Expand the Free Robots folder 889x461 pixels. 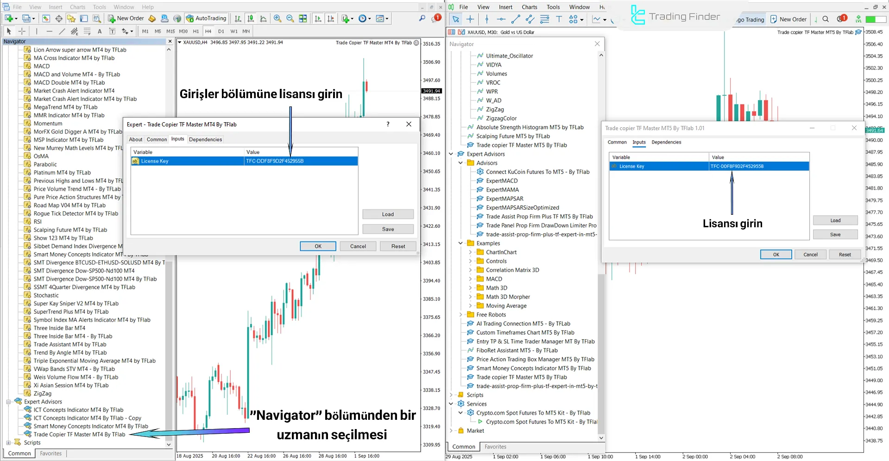[460, 315]
